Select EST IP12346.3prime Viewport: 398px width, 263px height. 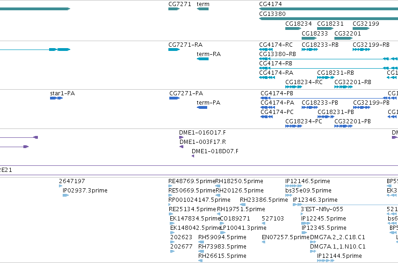tap(345, 205)
